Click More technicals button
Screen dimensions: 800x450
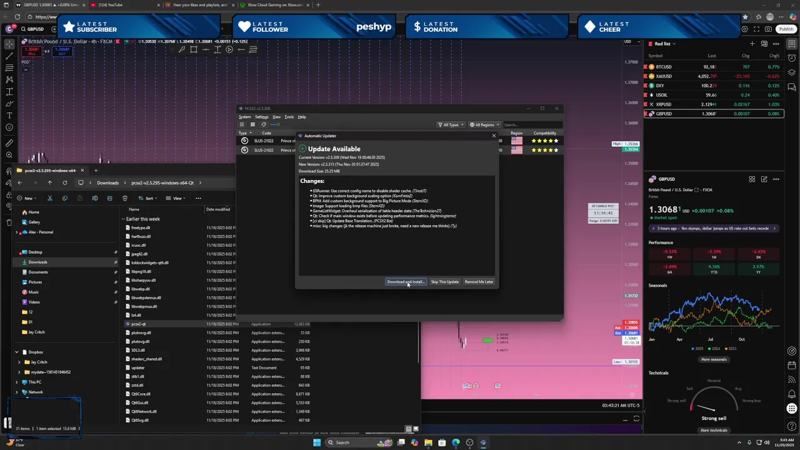714,430
